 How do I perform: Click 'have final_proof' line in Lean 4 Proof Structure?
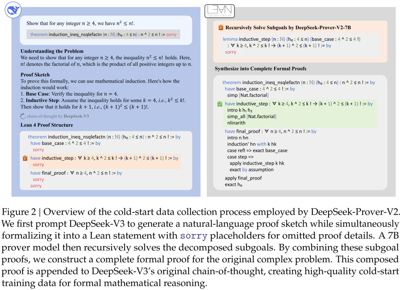pos(76,173)
